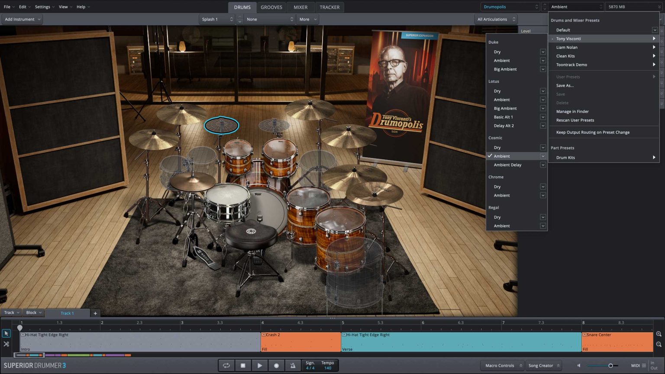Viewport: 665px width, 374px height.
Task: Start playback with the Play button
Action: click(259, 365)
